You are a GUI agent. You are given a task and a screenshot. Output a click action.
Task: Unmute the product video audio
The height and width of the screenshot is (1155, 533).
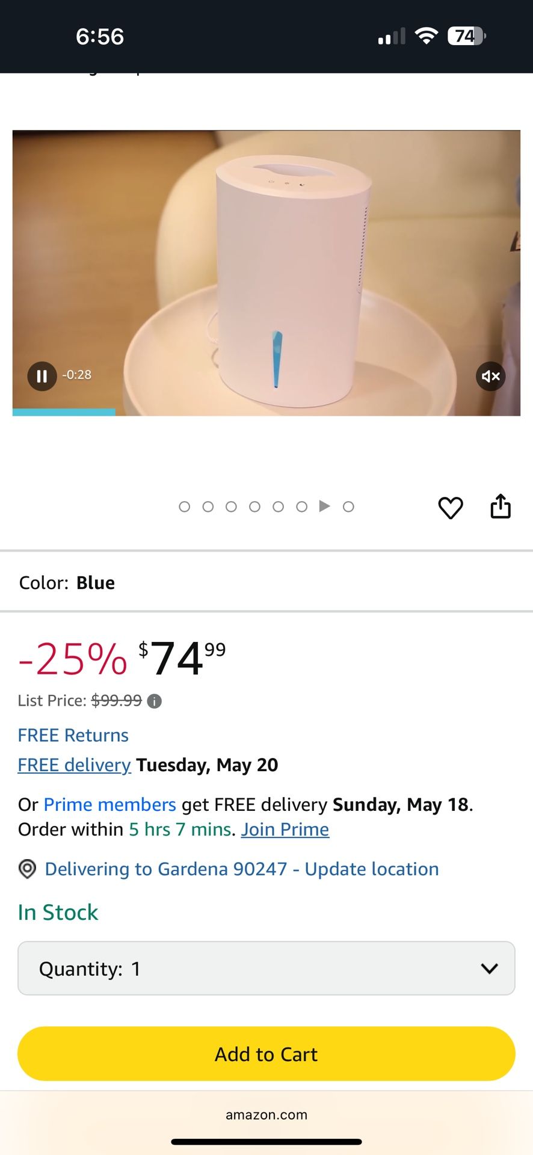pyautogui.click(x=490, y=376)
